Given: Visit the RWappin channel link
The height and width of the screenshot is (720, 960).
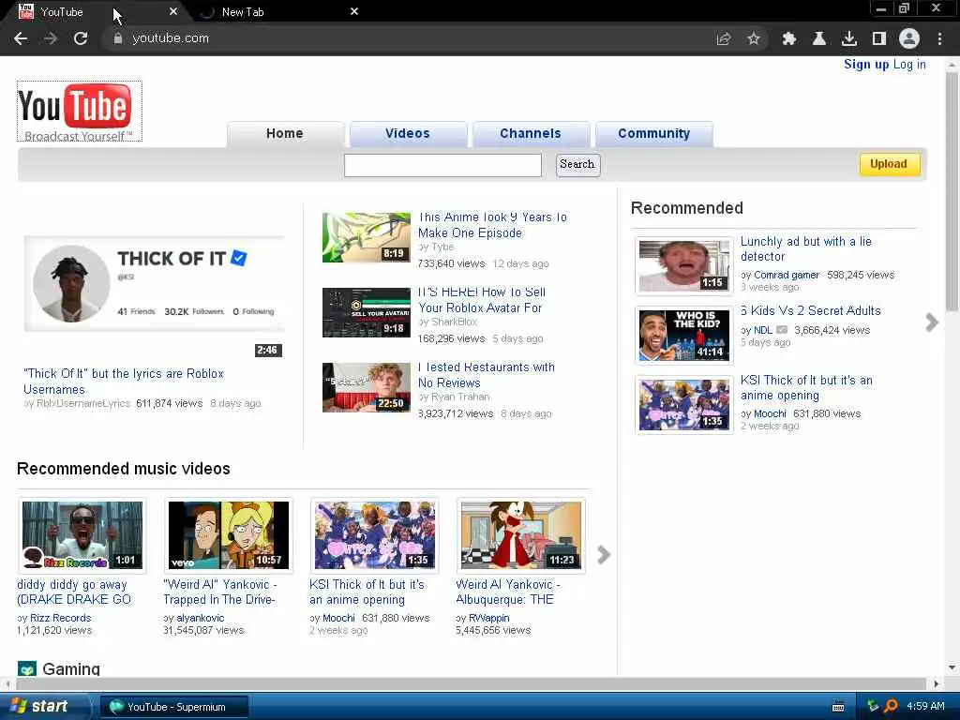Looking at the screenshot, I should click(489, 618).
